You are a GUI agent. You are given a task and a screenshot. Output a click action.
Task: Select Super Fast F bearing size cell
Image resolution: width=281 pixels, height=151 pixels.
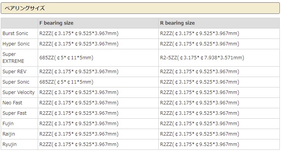pos(98,113)
